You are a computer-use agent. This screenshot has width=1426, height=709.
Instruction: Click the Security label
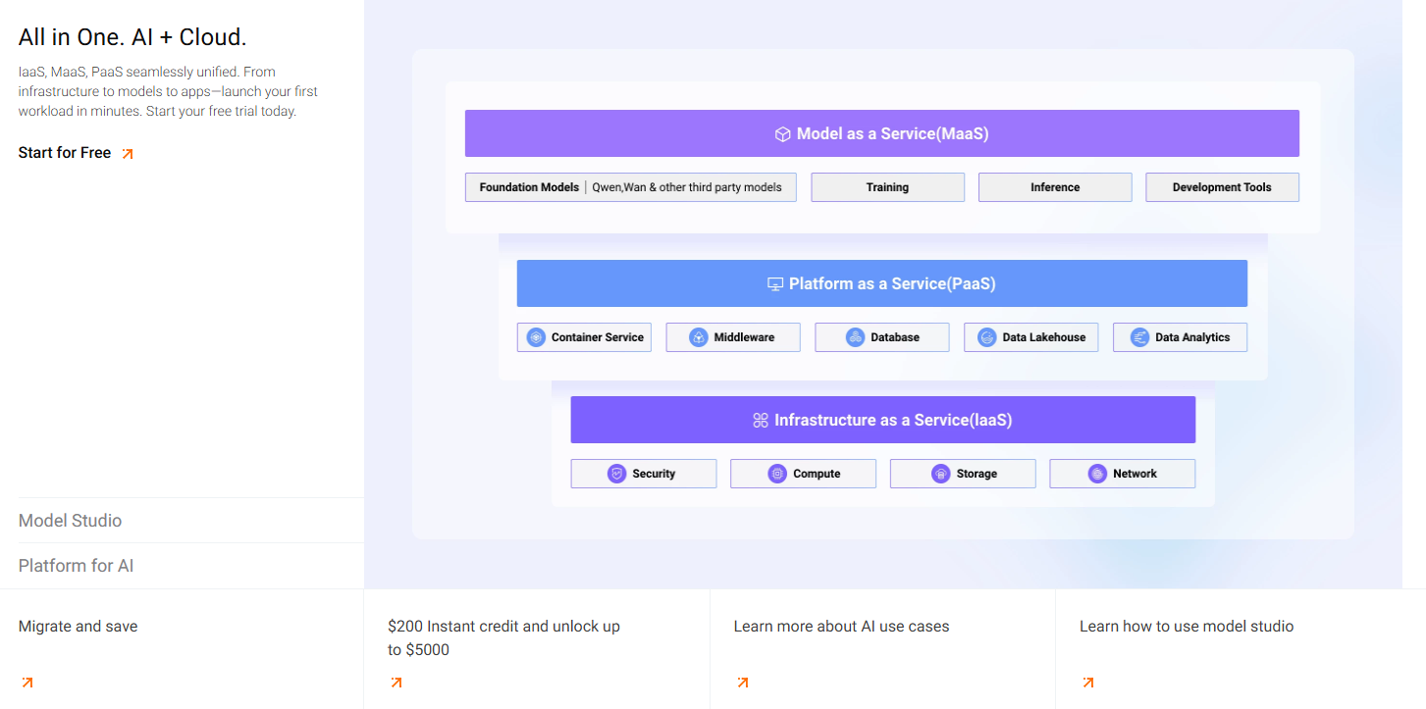pyautogui.click(x=654, y=474)
